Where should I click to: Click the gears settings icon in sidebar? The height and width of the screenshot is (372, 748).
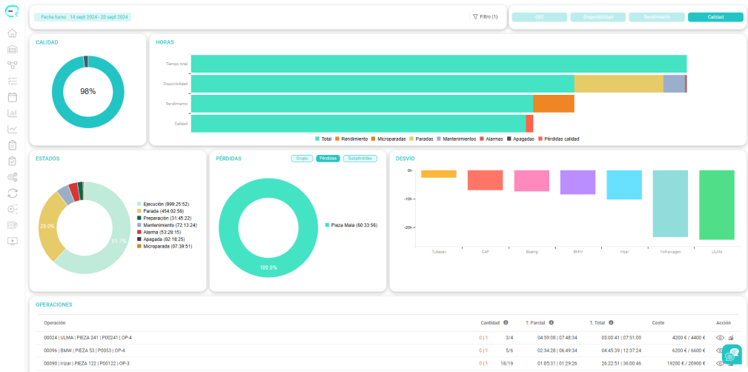[x=13, y=177]
